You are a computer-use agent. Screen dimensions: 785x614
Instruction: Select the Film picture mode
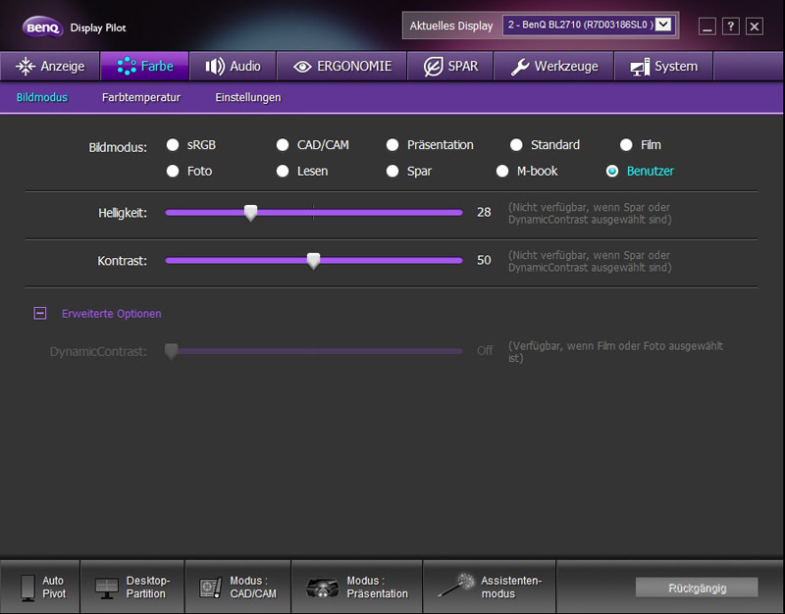(626, 145)
